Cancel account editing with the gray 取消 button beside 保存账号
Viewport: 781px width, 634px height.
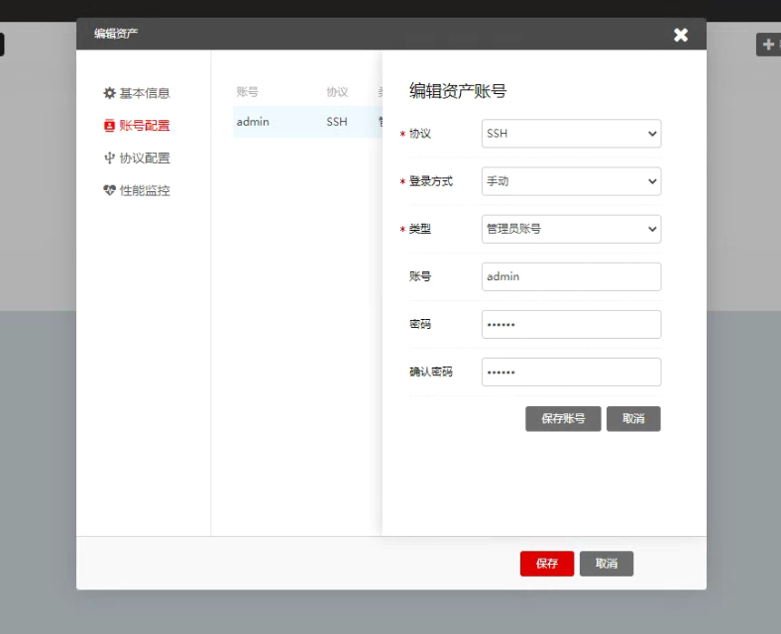(633, 418)
